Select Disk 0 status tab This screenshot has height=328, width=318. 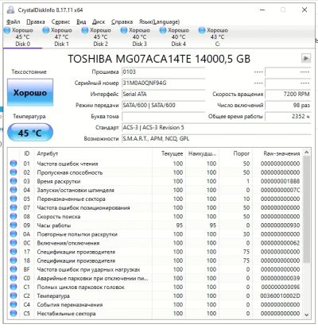tap(22, 37)
